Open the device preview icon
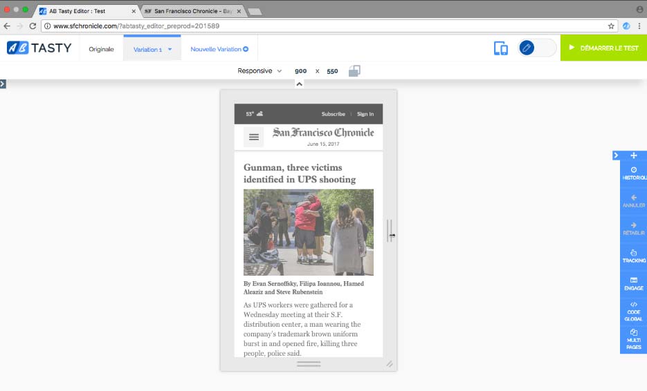 point(500,48)
